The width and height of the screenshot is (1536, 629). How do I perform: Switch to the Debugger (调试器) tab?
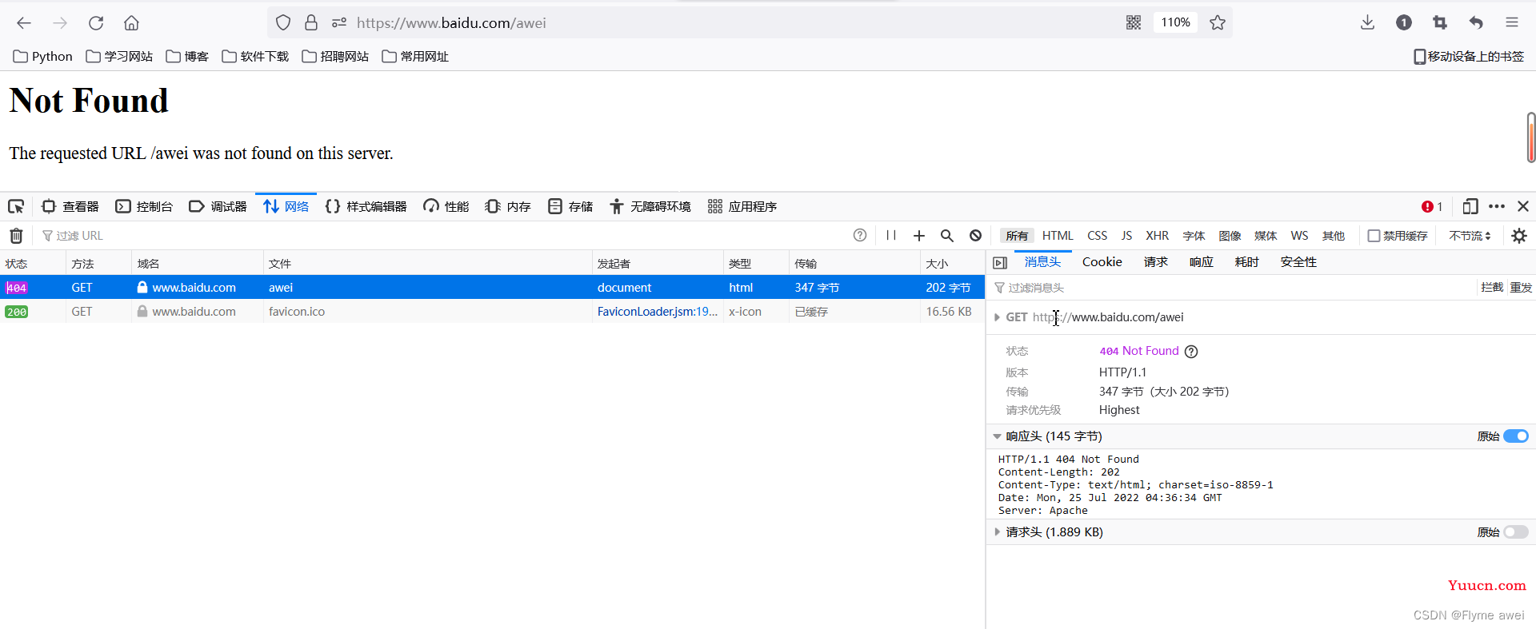[x=218, y=207]
